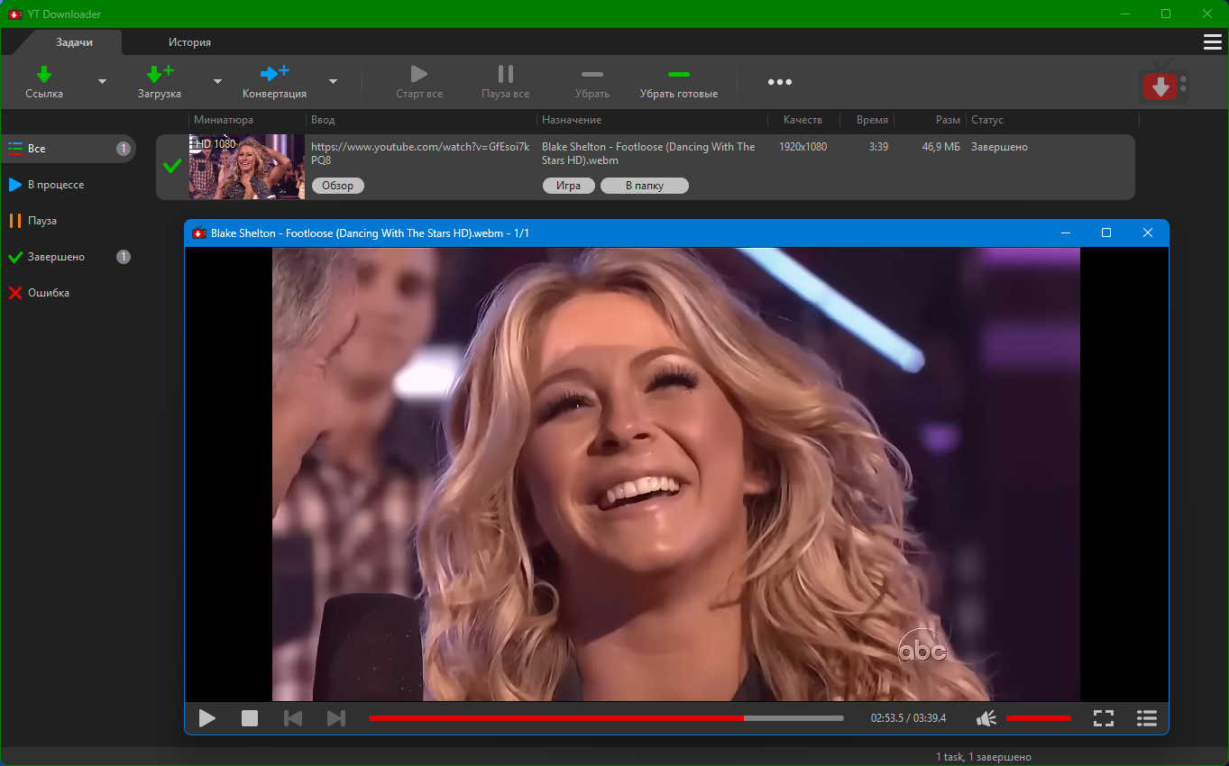Select the Завершено filter in sidebar
Viewport: 1229px width, 766px height.
click(56, 257)
